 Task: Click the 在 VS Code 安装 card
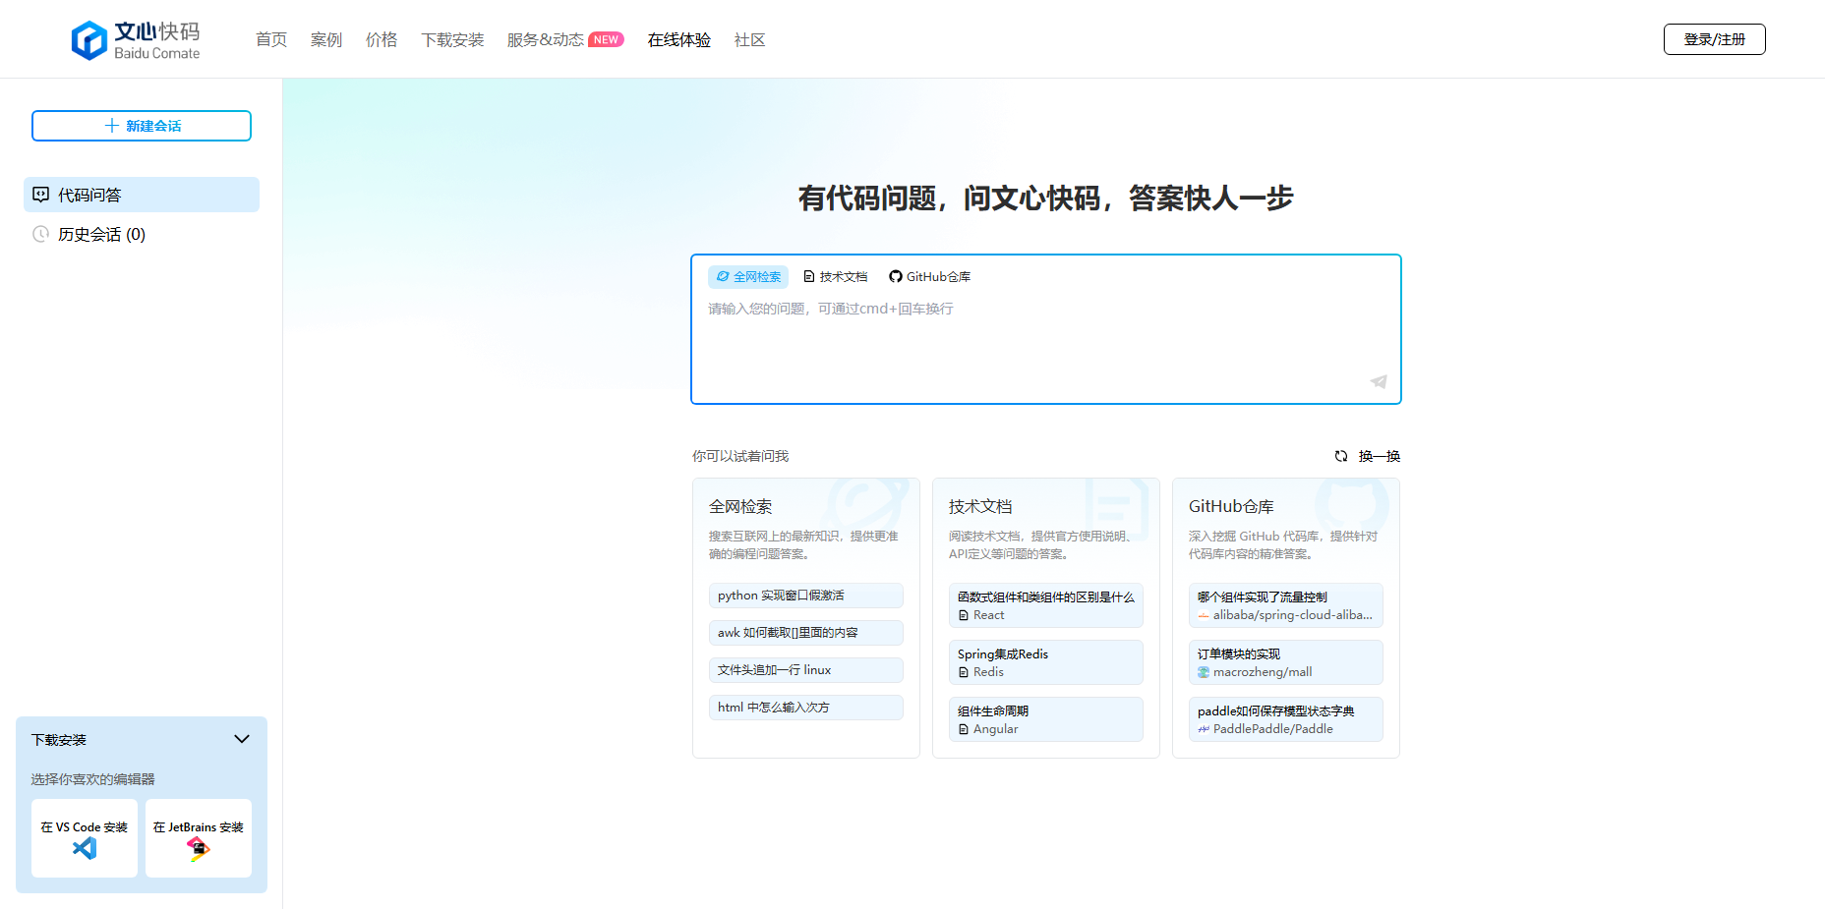[85, 838]
